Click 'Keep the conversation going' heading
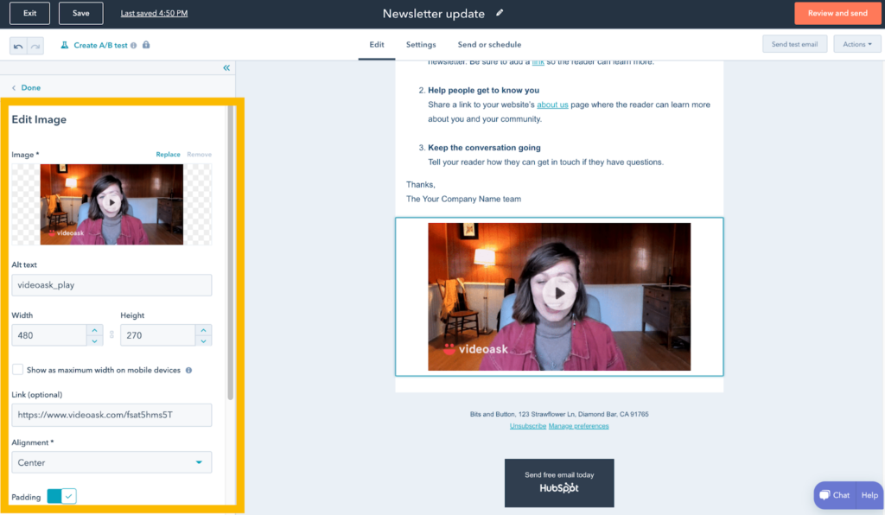Image resolution: width=885 pixels, height=515 pixels. (x=484, y=148)
